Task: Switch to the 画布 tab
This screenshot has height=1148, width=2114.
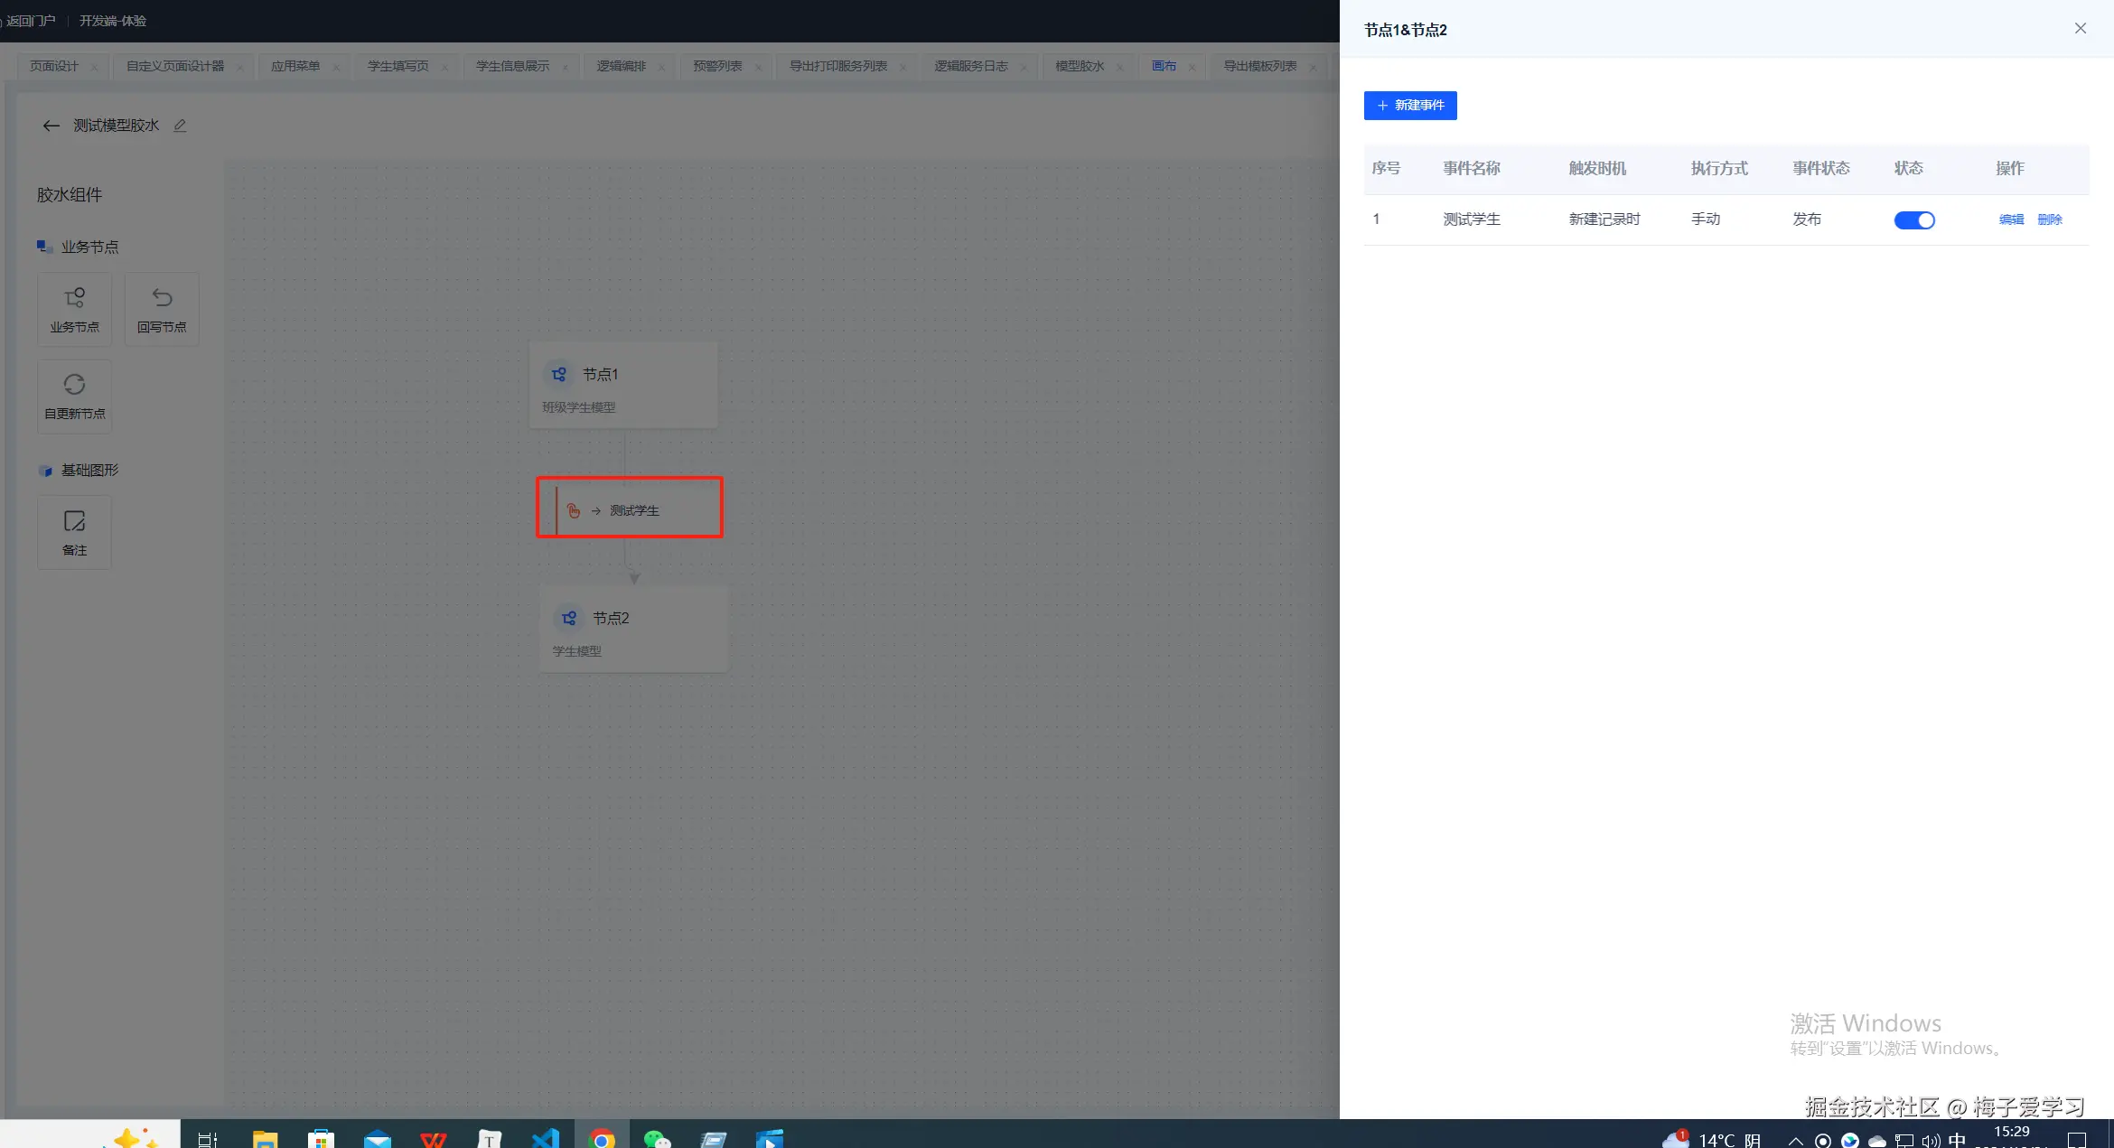Action: [1164, 67]
